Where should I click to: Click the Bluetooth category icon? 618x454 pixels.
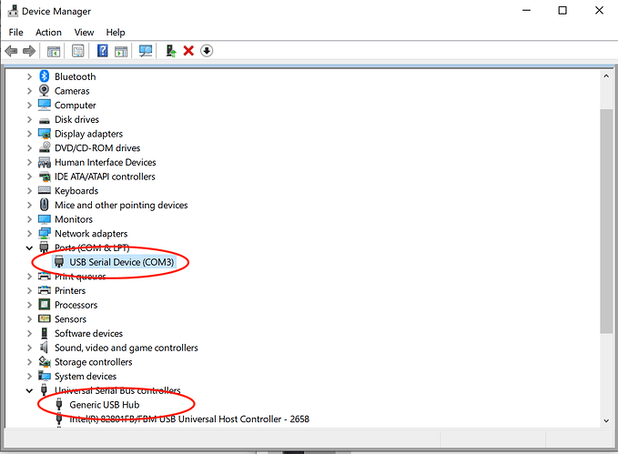point(44,76)
